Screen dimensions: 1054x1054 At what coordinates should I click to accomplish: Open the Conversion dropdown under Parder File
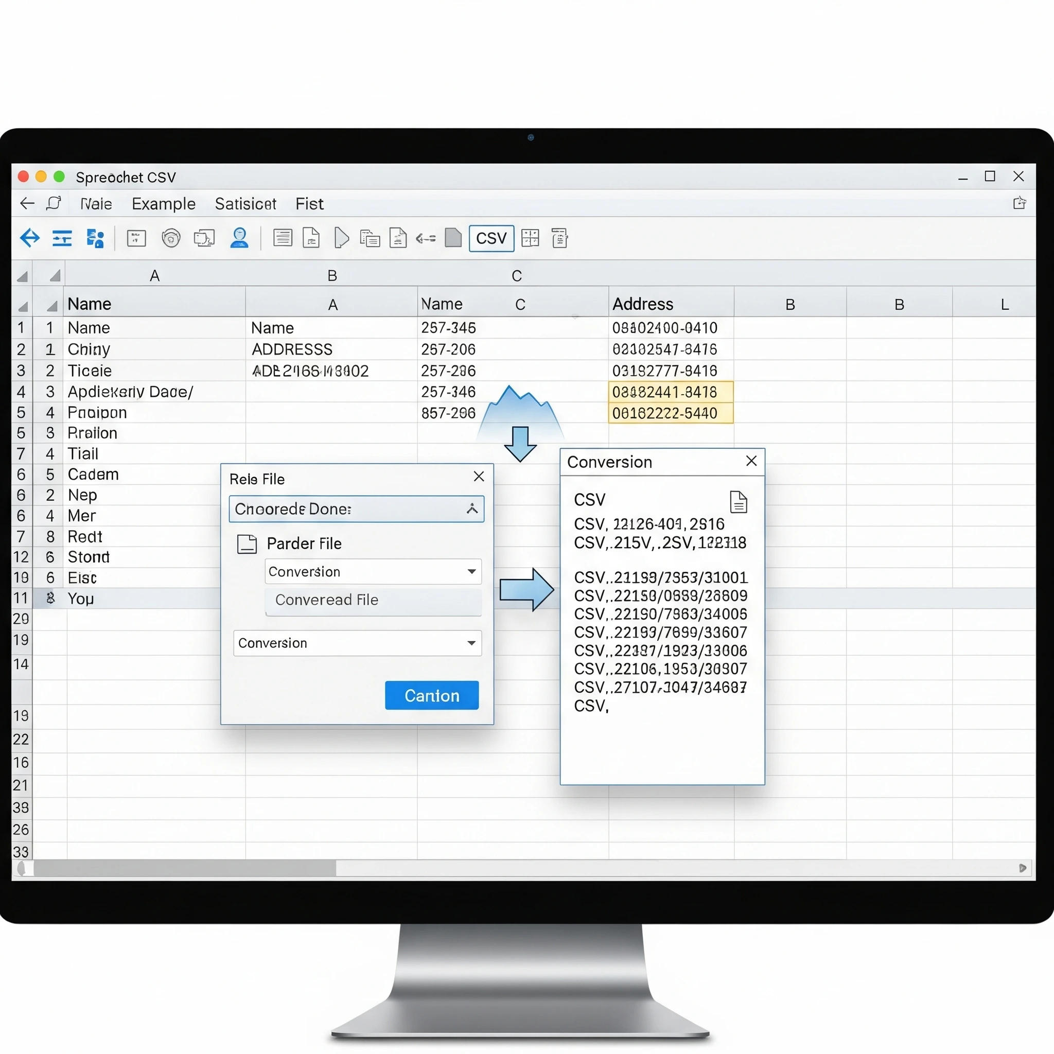[471, 572]
